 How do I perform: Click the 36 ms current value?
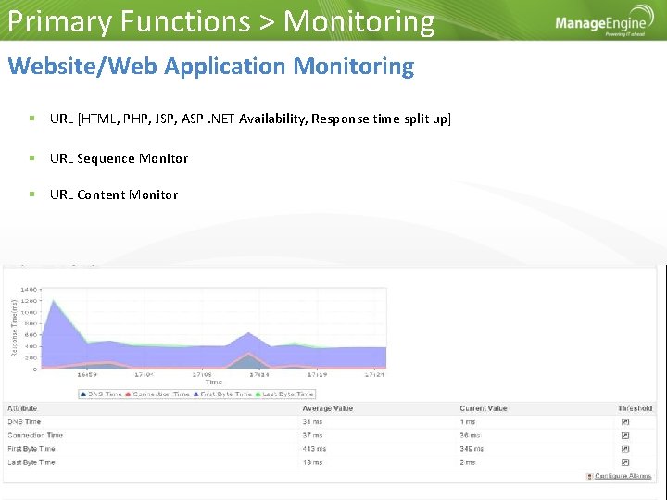[470, 435]
